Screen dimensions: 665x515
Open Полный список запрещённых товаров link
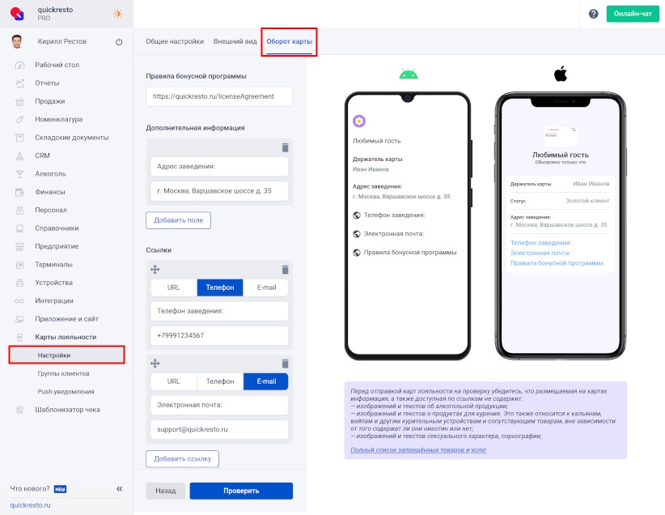point(418,449)
